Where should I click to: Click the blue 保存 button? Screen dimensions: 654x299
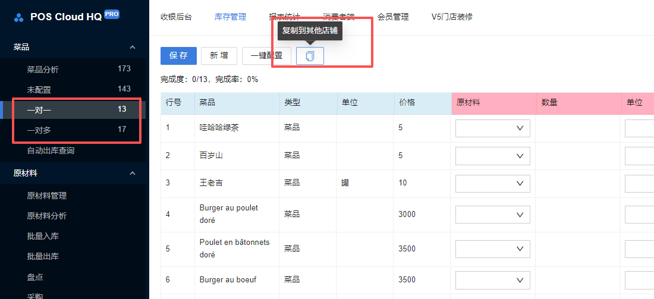[x=178, y=56]
